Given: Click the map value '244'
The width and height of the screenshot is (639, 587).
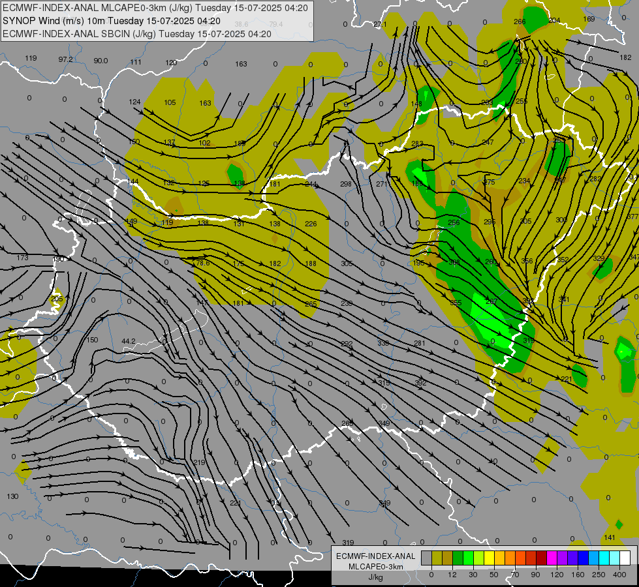Looking at the screenshot, I should [311, 184].
